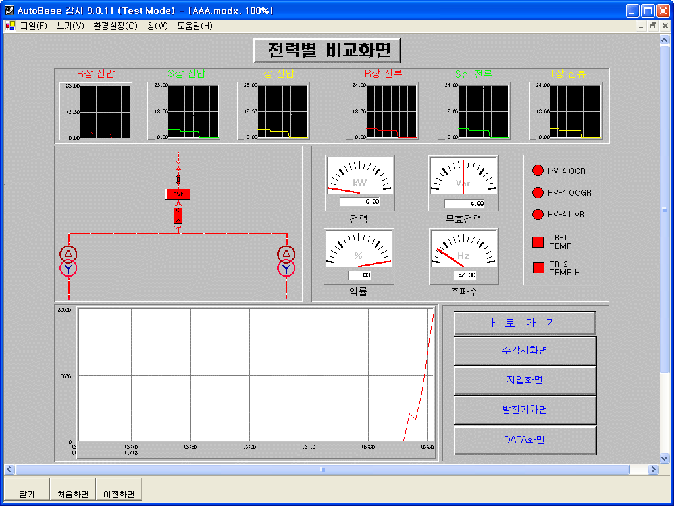Click the left transformer delta-wye symbol
Viewport: 674px width, 506px height.
tap(68, 262)
